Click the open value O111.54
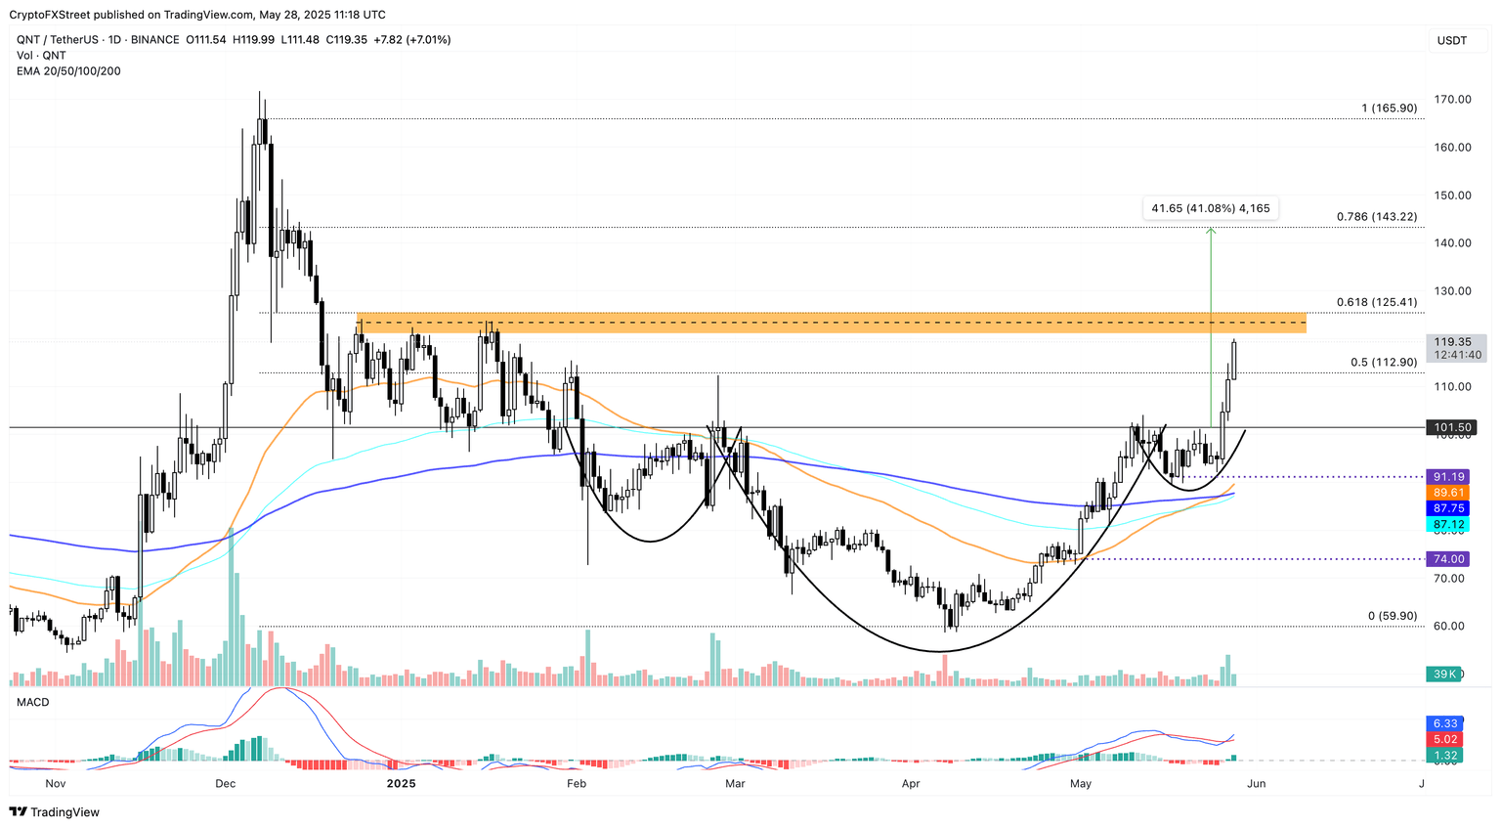The height and width of the screenshot is (828, 1501). pyautogui.click(x=206, y=40)
